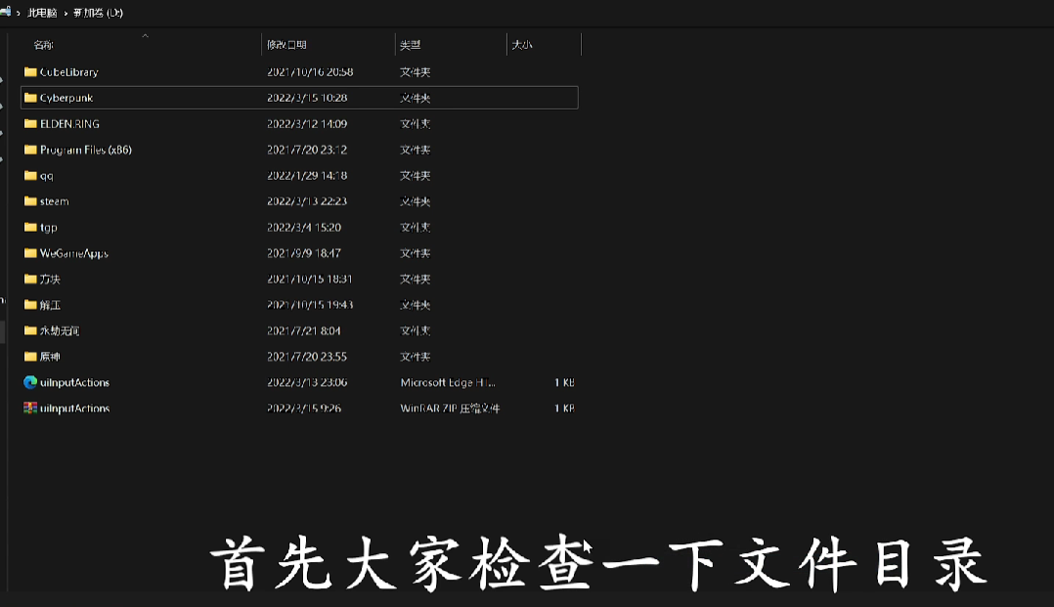This screenshot has width=1054, height=607.
Task: Go to 此电脑 in the breadcrumb path
Action: pyautogui.click(x=44, y=13)
